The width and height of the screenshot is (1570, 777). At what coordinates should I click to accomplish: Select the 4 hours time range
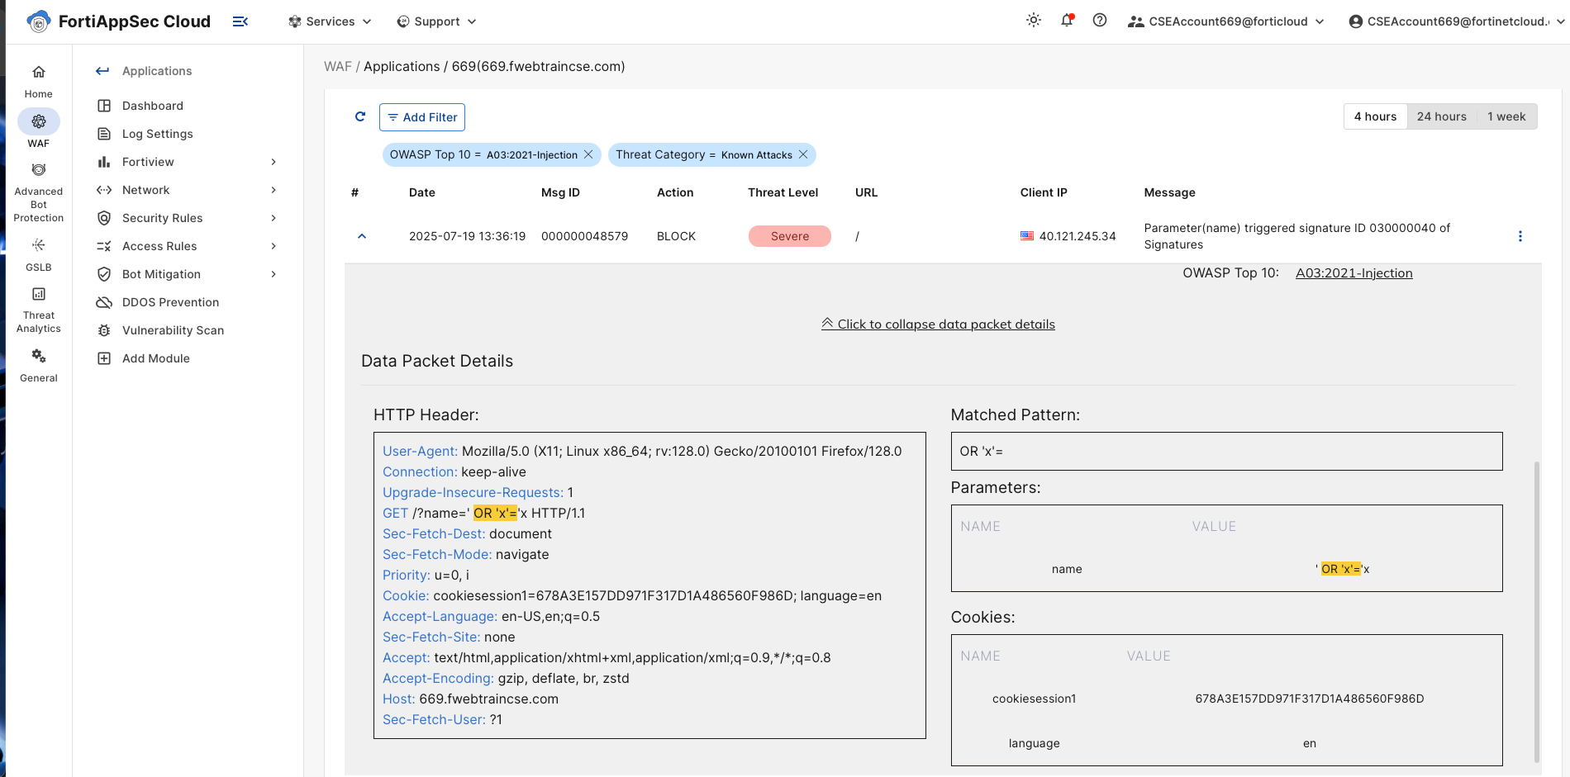pos(1375,116)
